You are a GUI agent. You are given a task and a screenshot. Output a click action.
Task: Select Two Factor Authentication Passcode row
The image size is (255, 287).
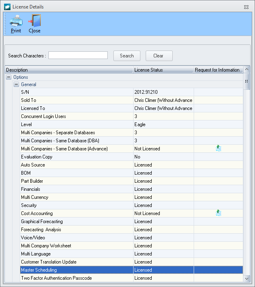[x=132, y=278]
